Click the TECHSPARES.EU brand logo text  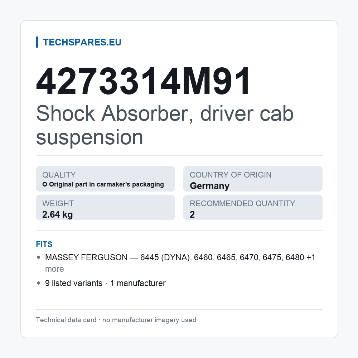click(x=82, y=42)
